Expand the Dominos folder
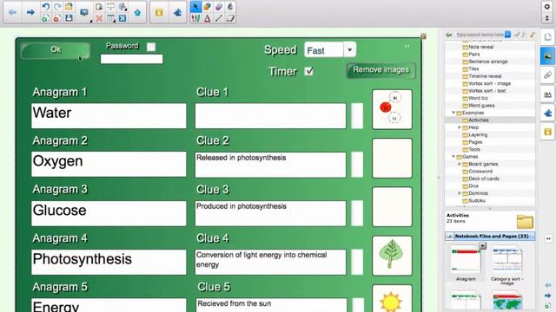The image size is (556, 312). tap(460, 193)
